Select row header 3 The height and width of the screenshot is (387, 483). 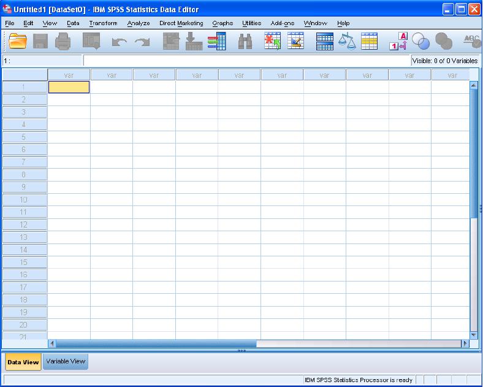25,112
